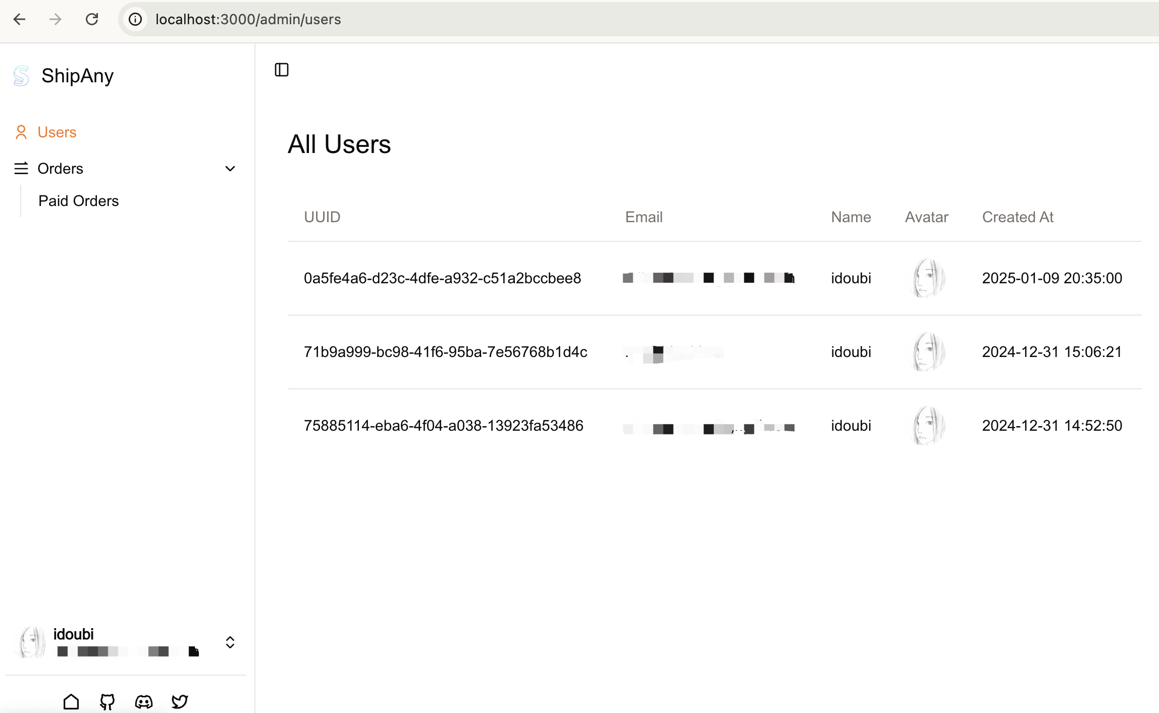
Task: Select UUID 71b9a999-bc98-41f6-95ba-7e56768b1d4c
Action: click(x=445, y=352)
